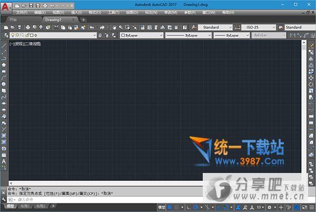Click the Redo arrow in standard toolbar
The height and width of the screenshot is (212, 316).
102,27
